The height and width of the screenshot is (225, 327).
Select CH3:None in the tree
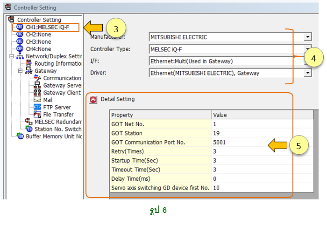pyautogui.click(x=38, y=42)
